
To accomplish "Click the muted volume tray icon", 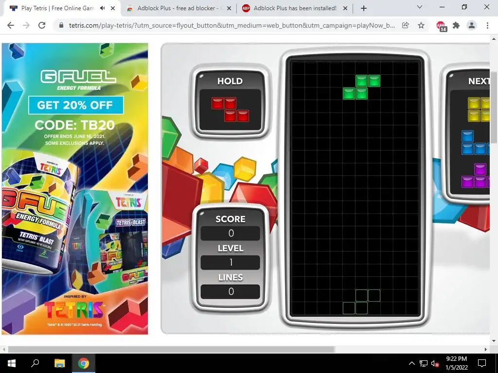I will tap(435, 363).
